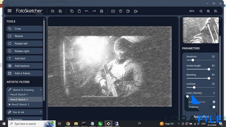The height and width of the screenshot is (127, 226).
Task: Undo the last action
Action: [x=87, y=11]
